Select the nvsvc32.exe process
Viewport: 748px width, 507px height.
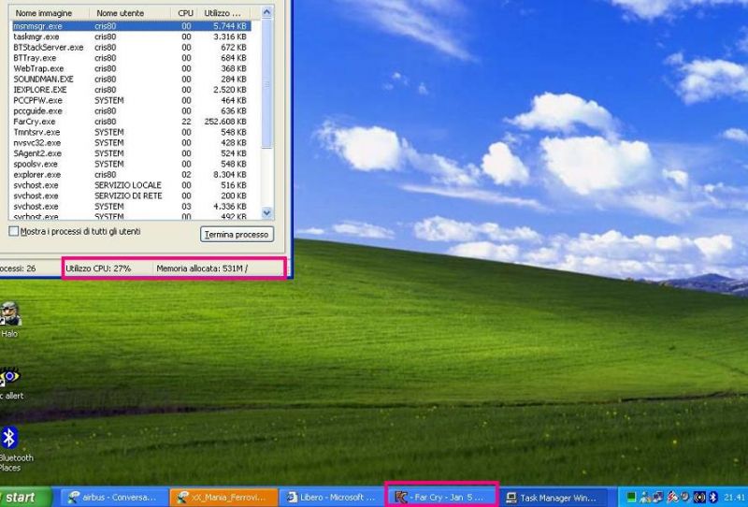pos(131,143)
